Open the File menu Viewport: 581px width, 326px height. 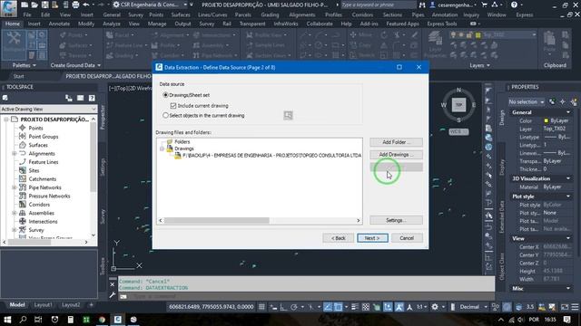[27, 15]
